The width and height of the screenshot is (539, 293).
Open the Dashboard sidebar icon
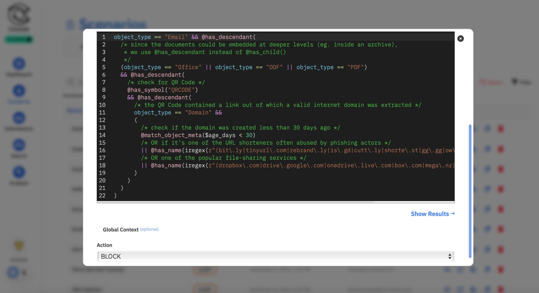coord(19,64)
